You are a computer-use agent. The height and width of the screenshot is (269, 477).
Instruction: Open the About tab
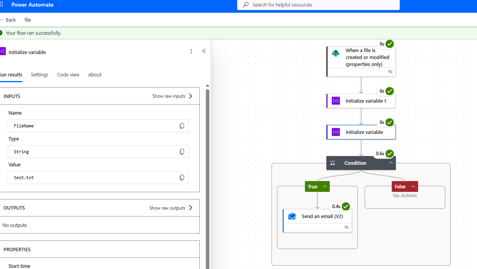point(95,75)
